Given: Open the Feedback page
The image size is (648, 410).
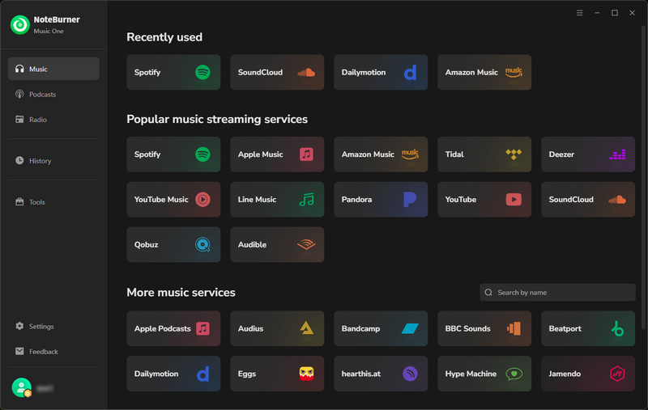Looking at the screenshot, I should pyautogui.click(x=53, y=351).
